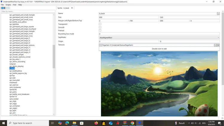Open network status in system tray

(x=200, y=123)
